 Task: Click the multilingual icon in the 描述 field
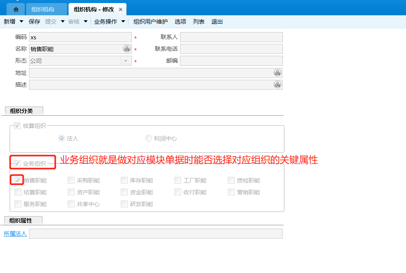pyautogui.click(x=278, y=85)
